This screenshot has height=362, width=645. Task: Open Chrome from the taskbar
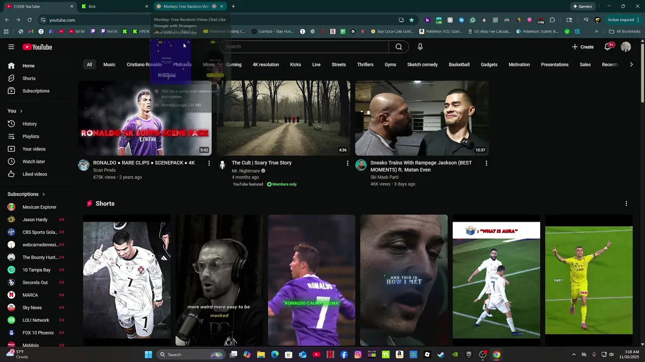point(496,354)
